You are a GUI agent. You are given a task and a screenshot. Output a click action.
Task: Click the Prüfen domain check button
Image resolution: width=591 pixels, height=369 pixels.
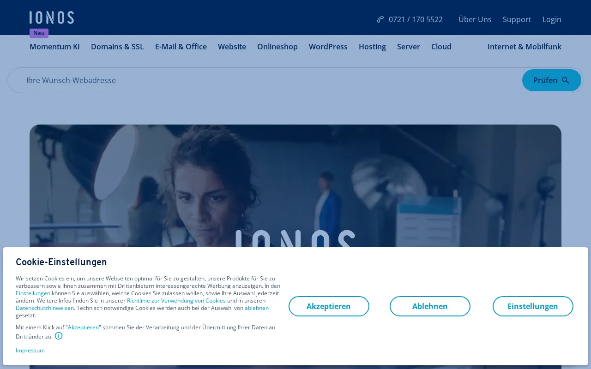click(552, 80)
